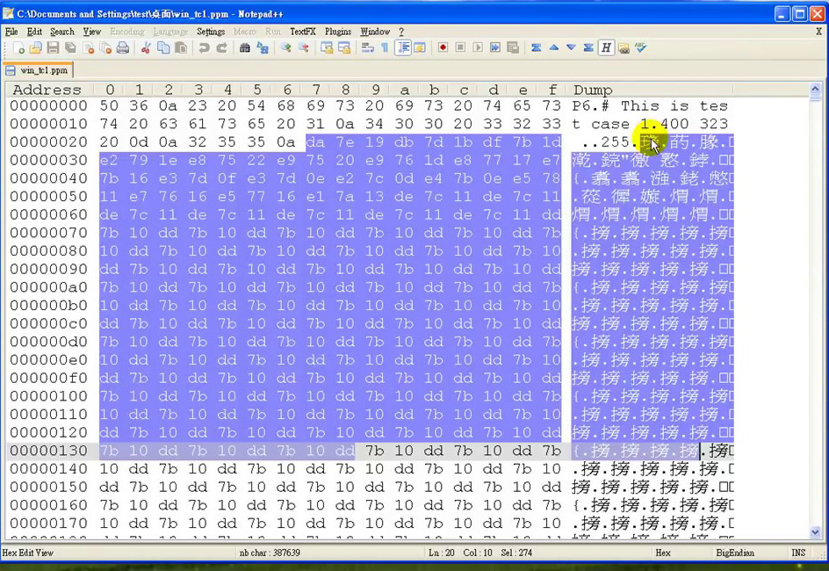Open Find using the binoculars icon
829x571 pixels.
[x=245, y=48]
